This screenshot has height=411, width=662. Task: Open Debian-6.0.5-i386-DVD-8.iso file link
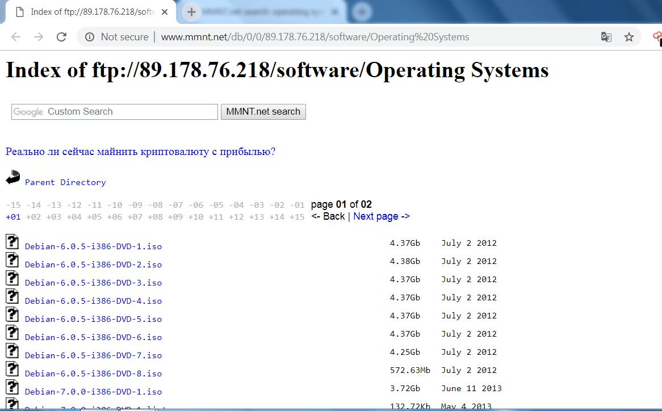pos(93,374)
